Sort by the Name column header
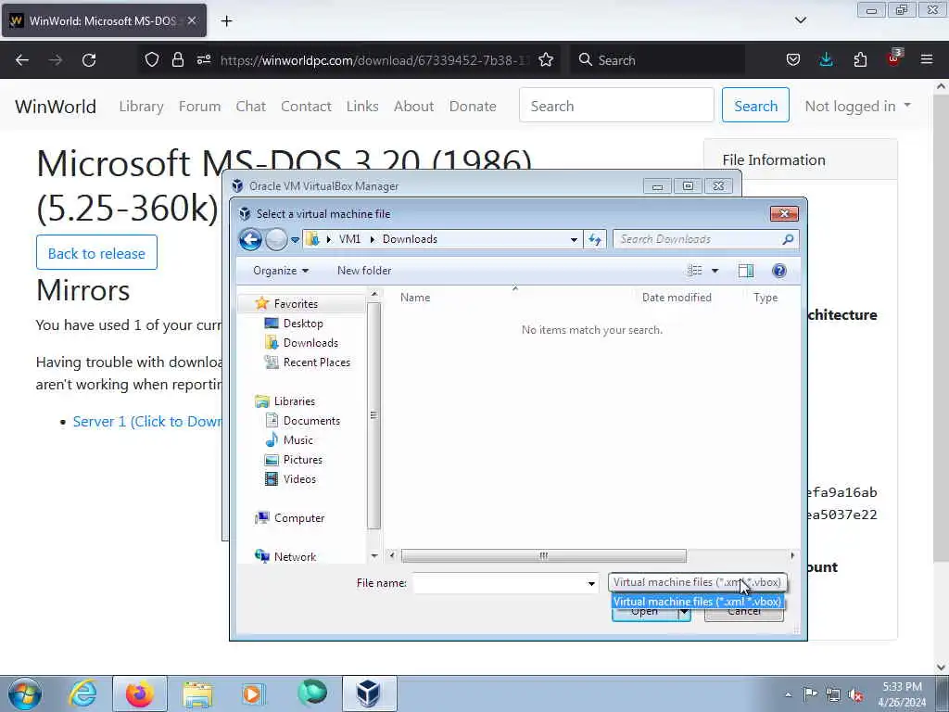This screenshot has height=712, width=949. [x=415, y=298]
